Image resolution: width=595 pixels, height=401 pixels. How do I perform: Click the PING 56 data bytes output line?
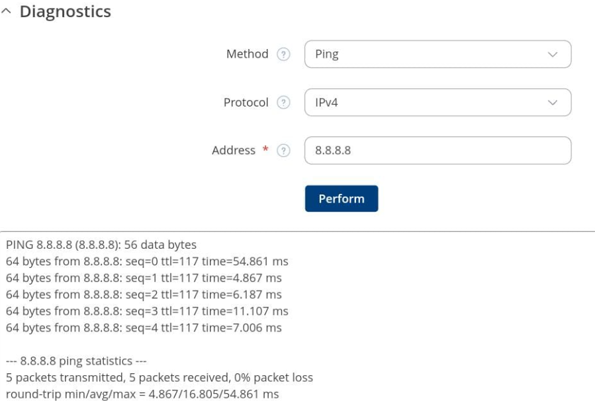[101, 245]
